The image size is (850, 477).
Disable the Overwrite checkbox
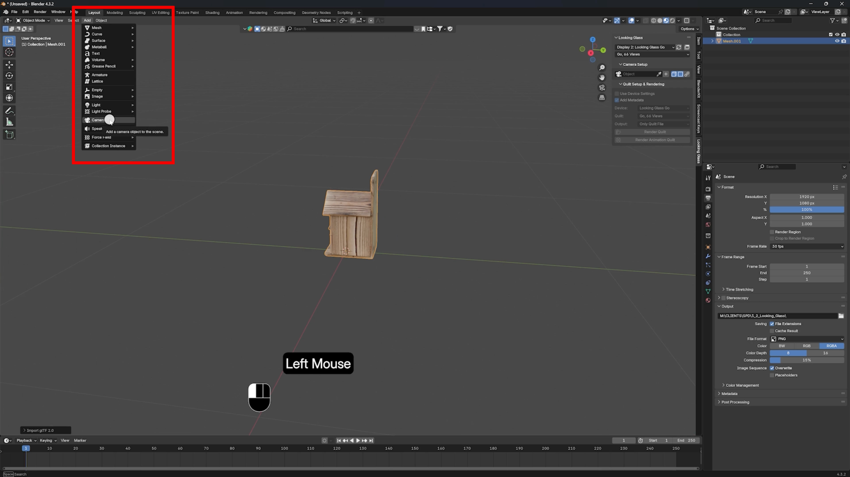[772, 368]
